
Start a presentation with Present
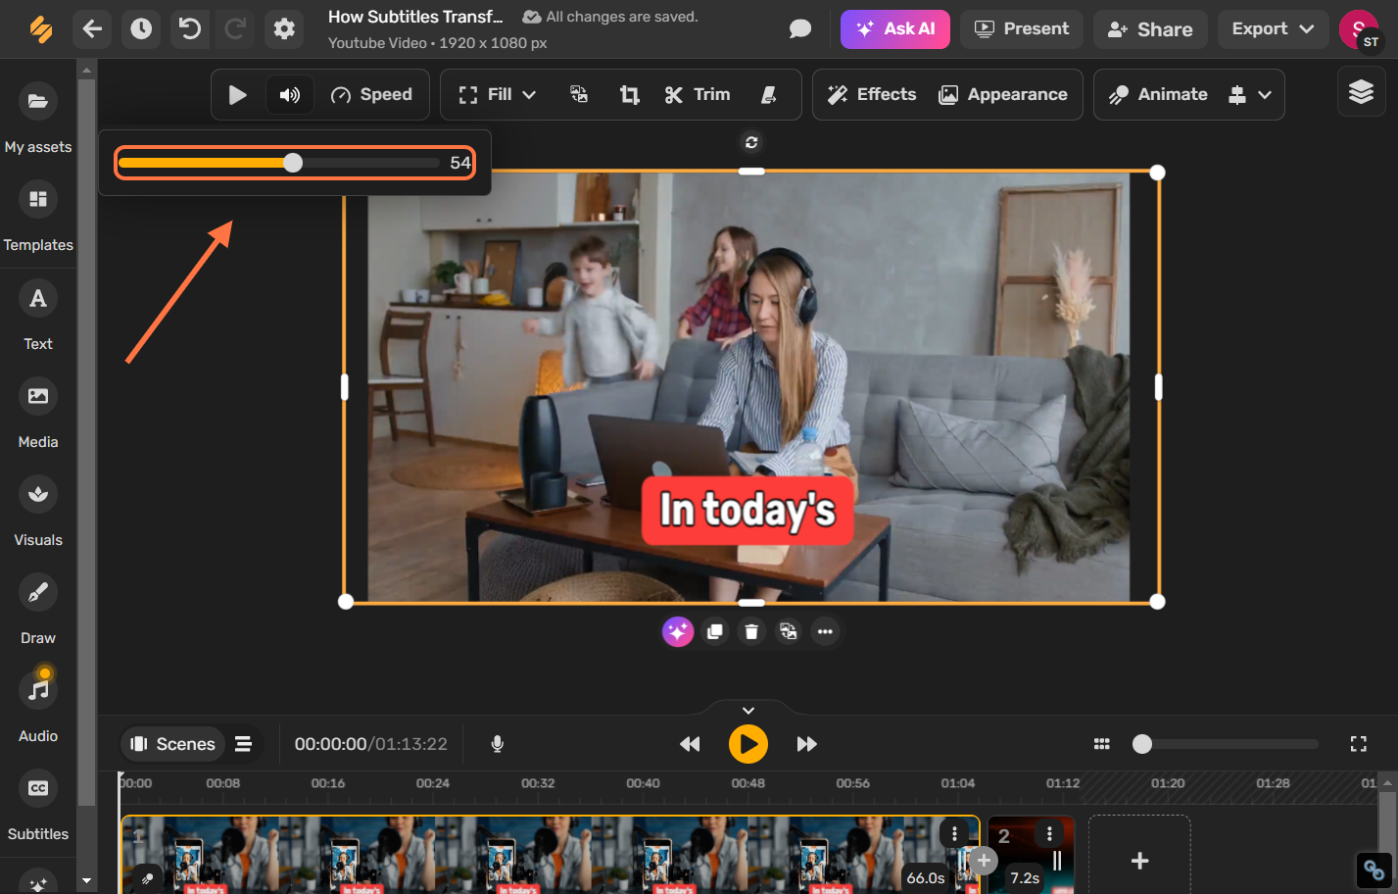pos(1021,29)
